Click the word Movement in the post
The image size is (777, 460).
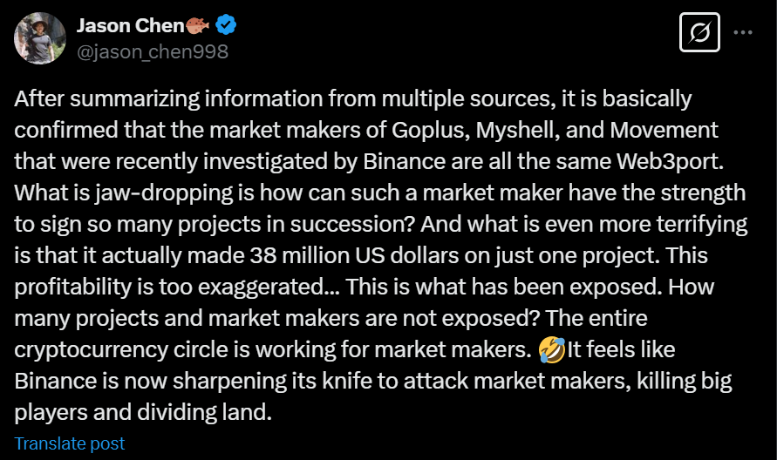click(x=664, y=130)
